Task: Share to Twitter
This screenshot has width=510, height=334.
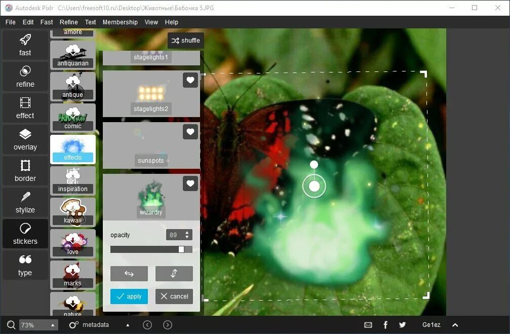Action: tap(402, 325)
